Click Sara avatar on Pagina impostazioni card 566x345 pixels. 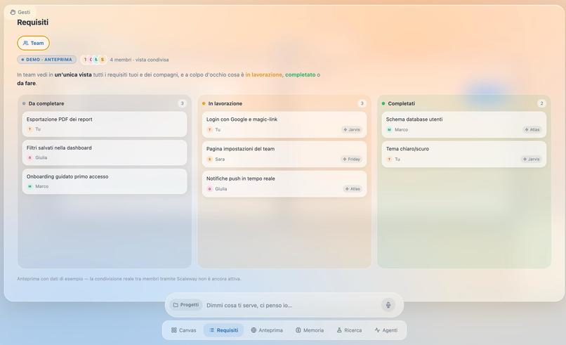click(210, 160)
